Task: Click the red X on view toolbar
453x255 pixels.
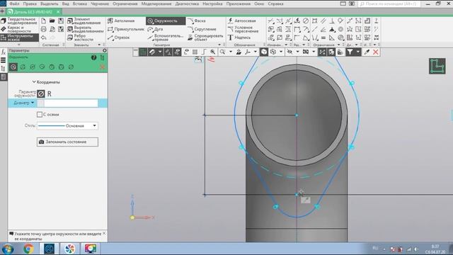Action: coord(376,52)
